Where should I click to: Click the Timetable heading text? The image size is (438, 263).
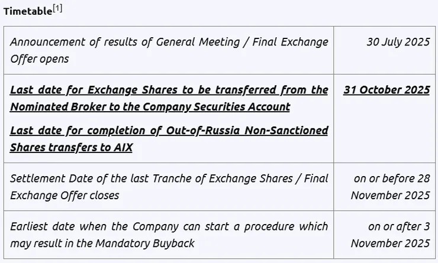pyautogui.click(x=27, y=11)
